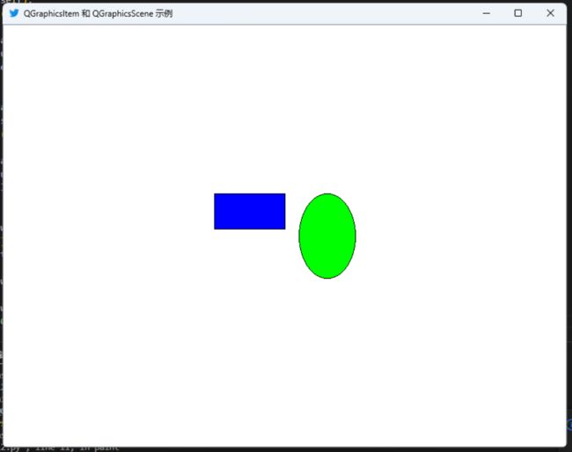Click the bottom-left corner of blue rectangle
Screen dimensions: 572x452
pyautogui.click(x=216, y=228)
